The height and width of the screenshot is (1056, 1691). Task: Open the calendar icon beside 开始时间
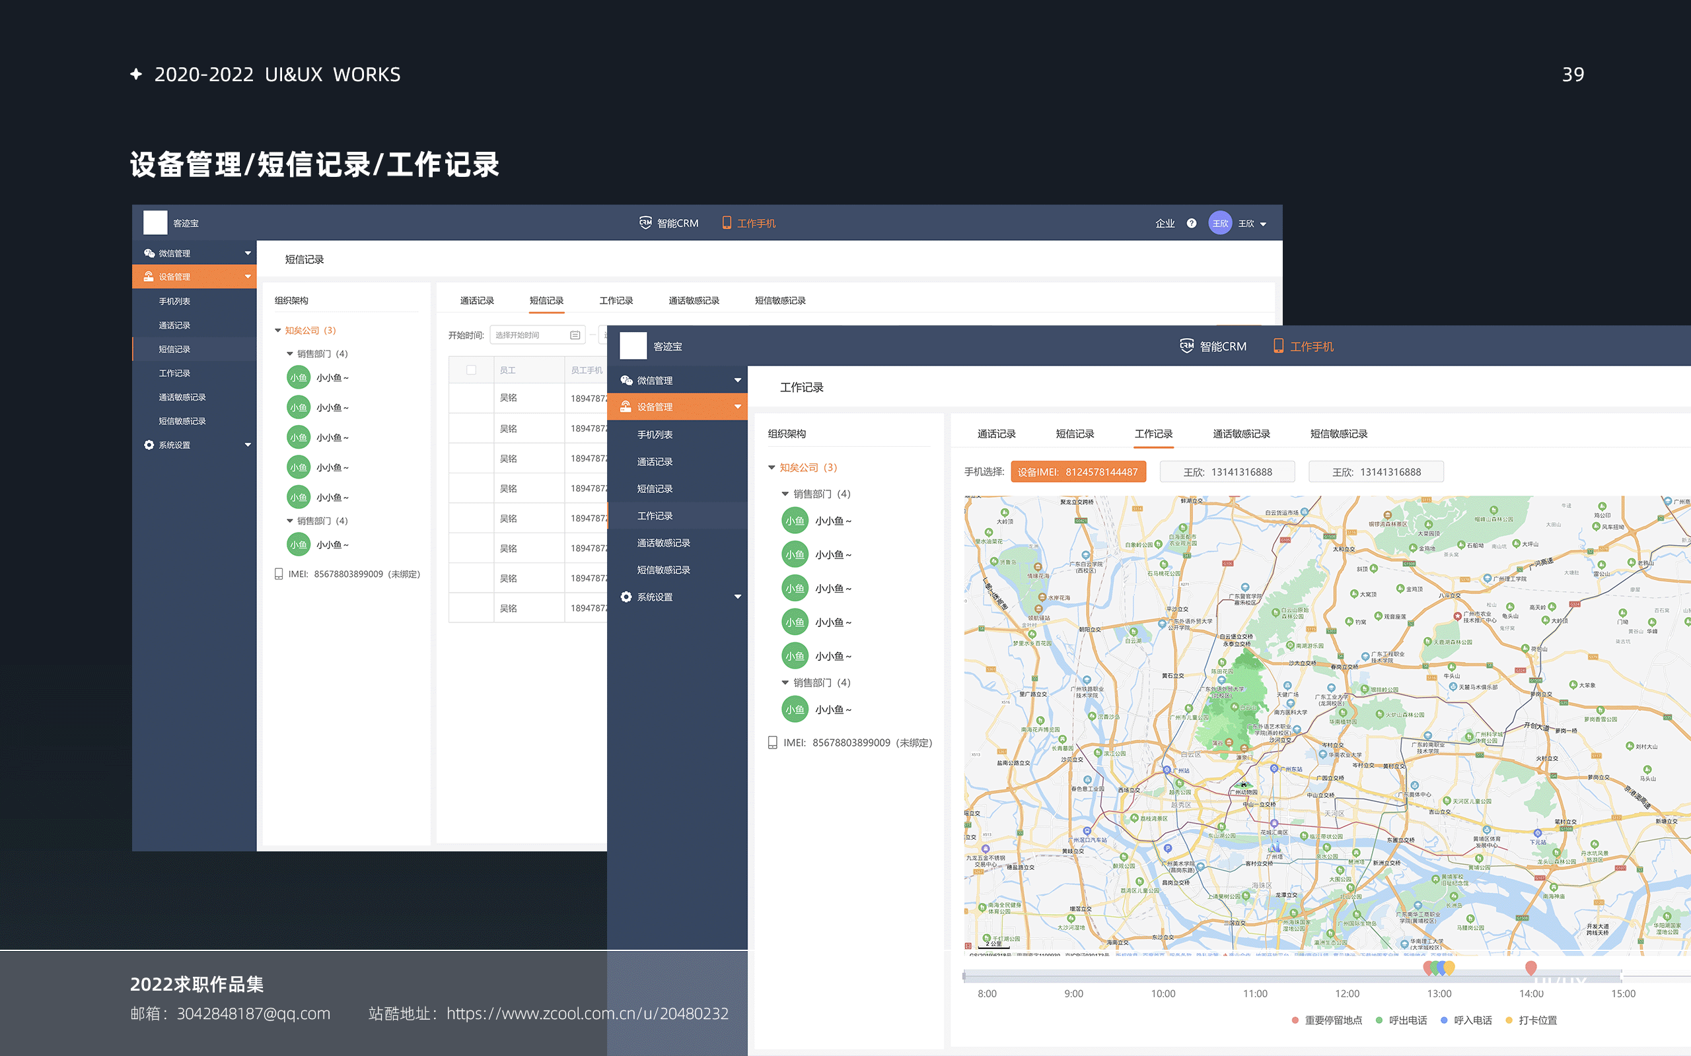575,335
